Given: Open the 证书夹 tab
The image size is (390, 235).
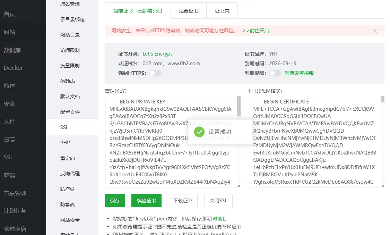Looking at the screenshot, I should click(222, 11).
